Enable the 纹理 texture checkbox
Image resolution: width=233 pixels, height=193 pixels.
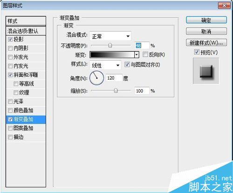16,93
